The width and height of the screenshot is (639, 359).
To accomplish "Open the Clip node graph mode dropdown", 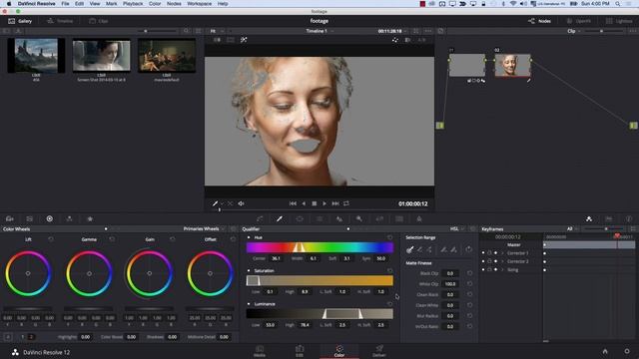I will pyautogui.click(x=574, y=31).
